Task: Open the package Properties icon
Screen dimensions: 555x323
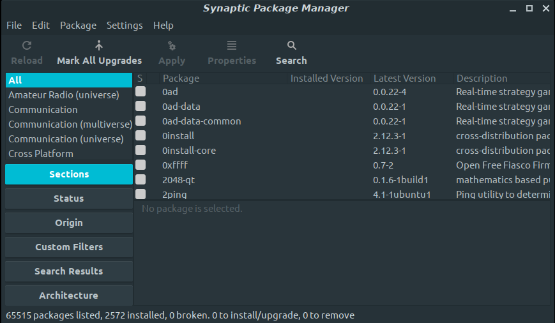Action: tap(232, 46)
